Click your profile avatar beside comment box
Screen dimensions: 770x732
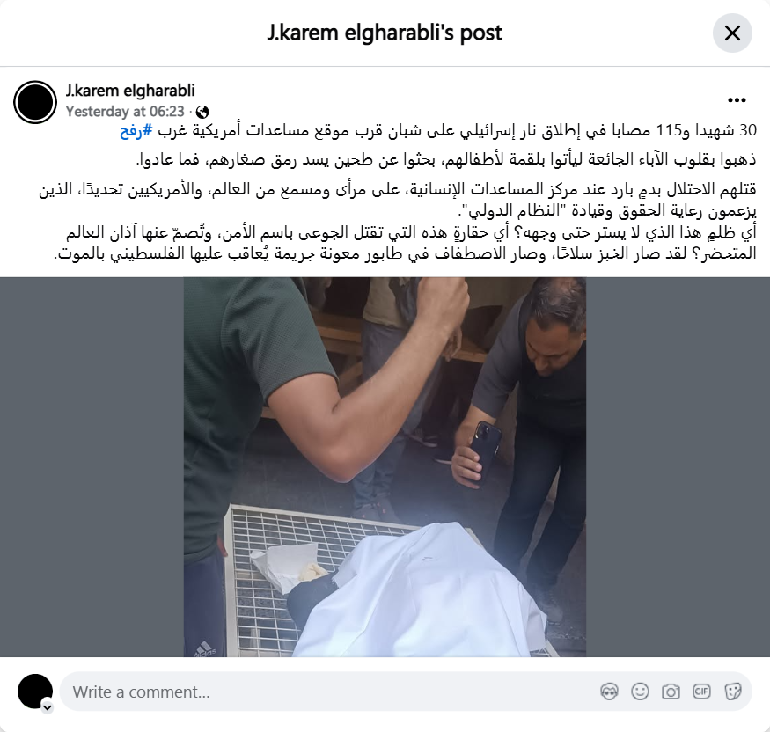(35, 692)
